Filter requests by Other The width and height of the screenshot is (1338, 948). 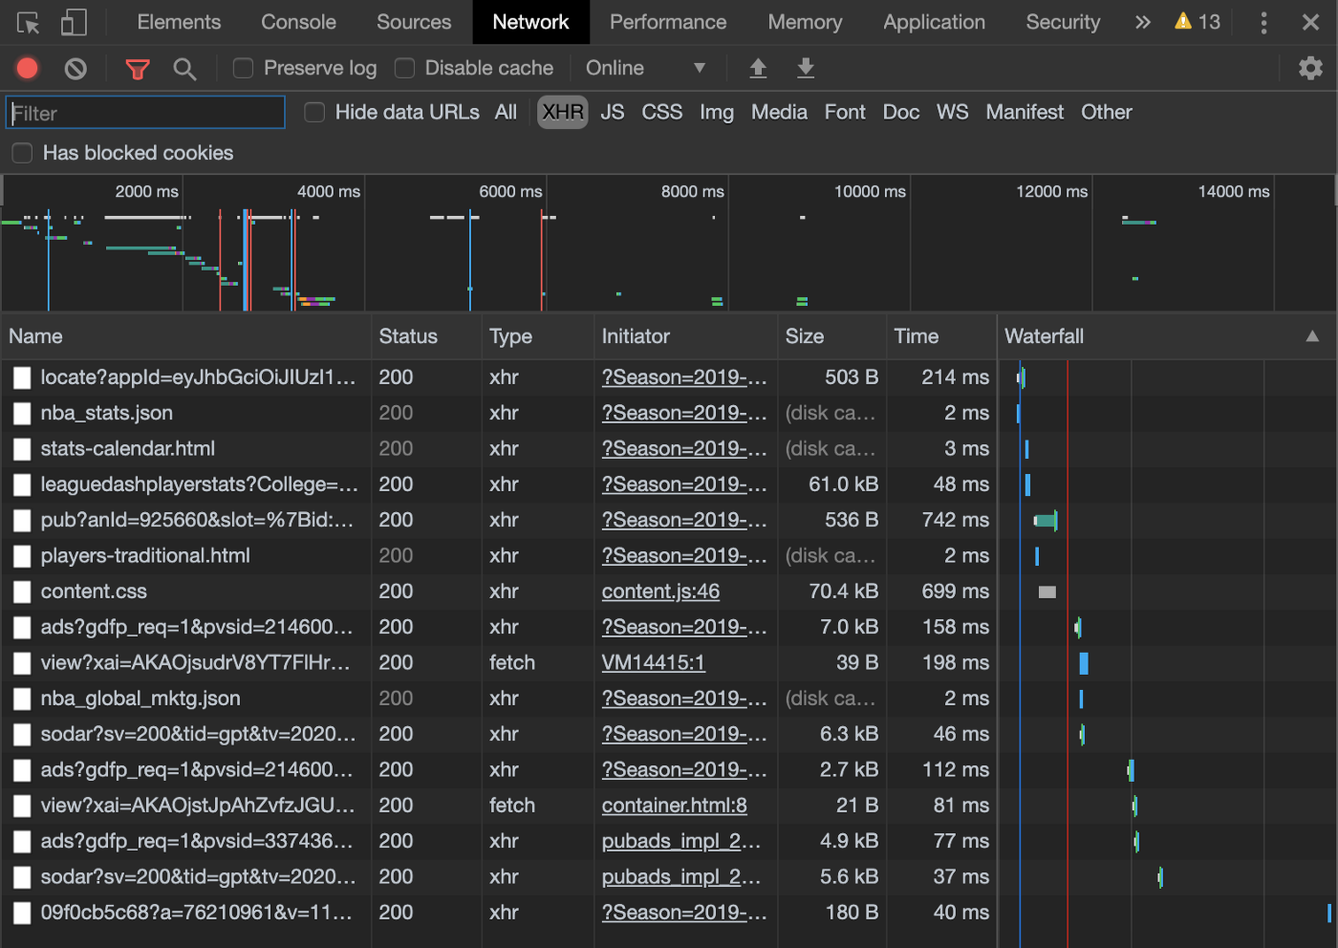tap(1107, 112)
